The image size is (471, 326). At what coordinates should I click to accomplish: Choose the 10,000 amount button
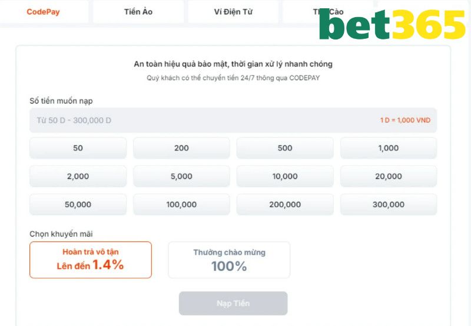pos(285,177)
